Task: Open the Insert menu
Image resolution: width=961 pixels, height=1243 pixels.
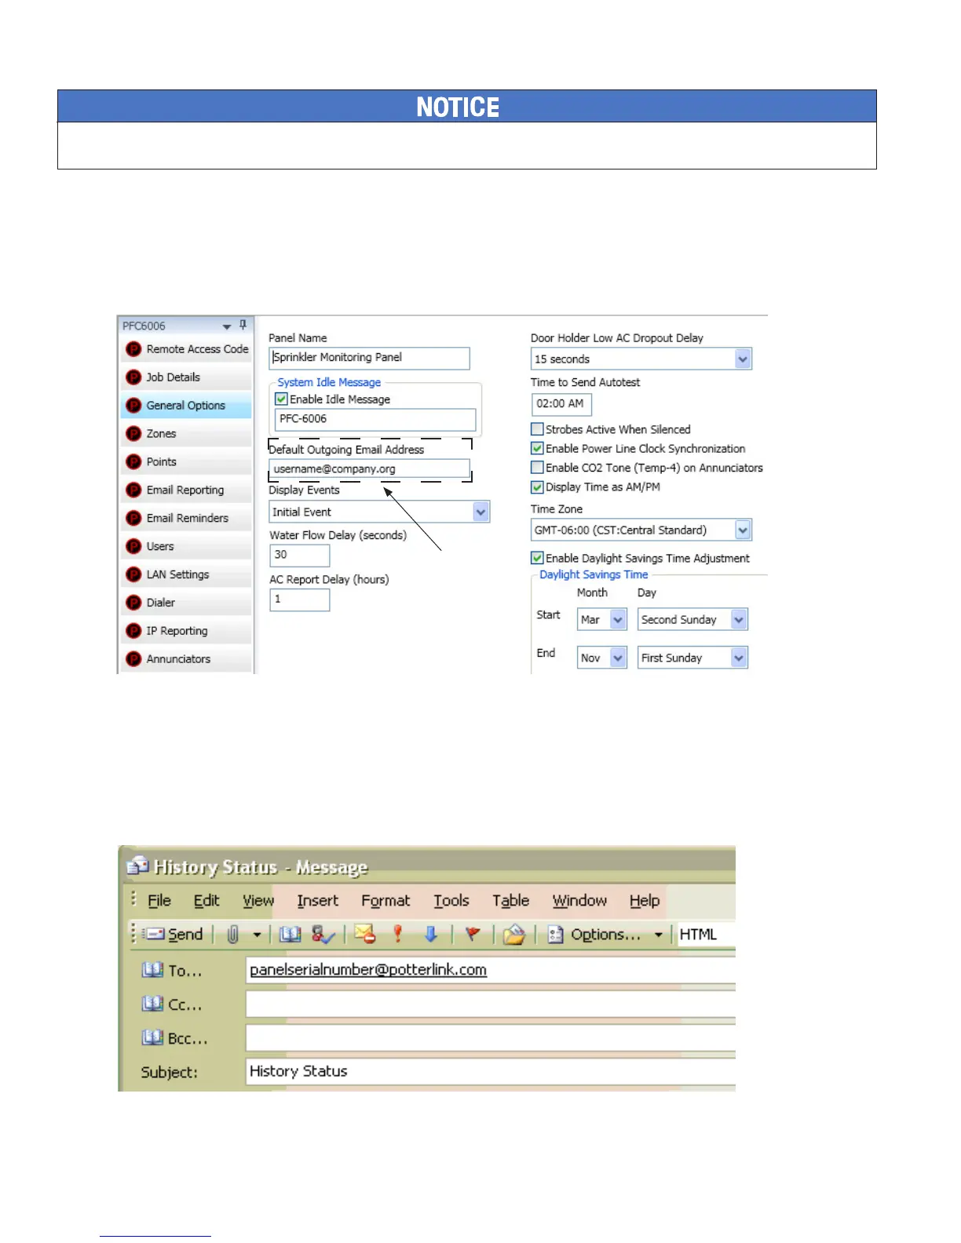Action: [318, 901]
